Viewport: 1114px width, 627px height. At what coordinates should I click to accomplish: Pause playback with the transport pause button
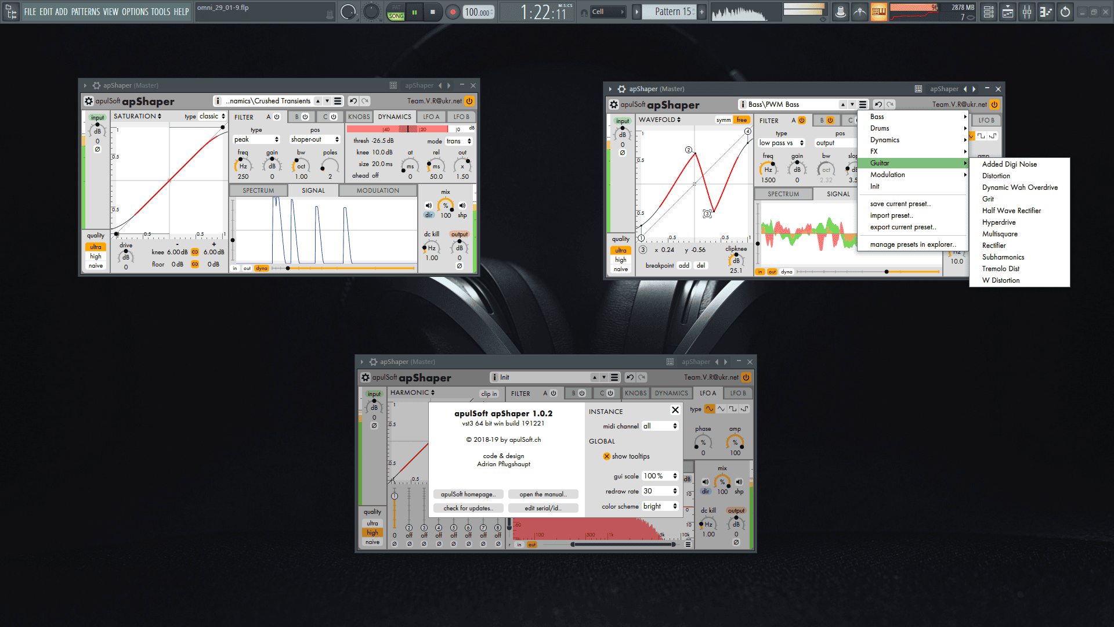pos(414,12)
